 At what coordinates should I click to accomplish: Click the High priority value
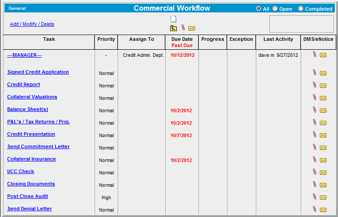point(106,197)
